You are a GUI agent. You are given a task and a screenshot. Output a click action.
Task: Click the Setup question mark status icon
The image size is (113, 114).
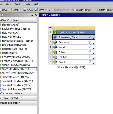tap(90, 52)
